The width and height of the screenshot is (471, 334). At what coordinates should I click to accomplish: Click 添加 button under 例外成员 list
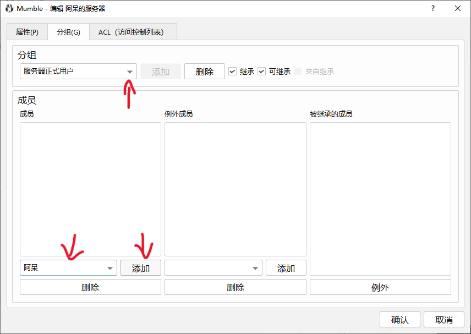tap(286, 268)
